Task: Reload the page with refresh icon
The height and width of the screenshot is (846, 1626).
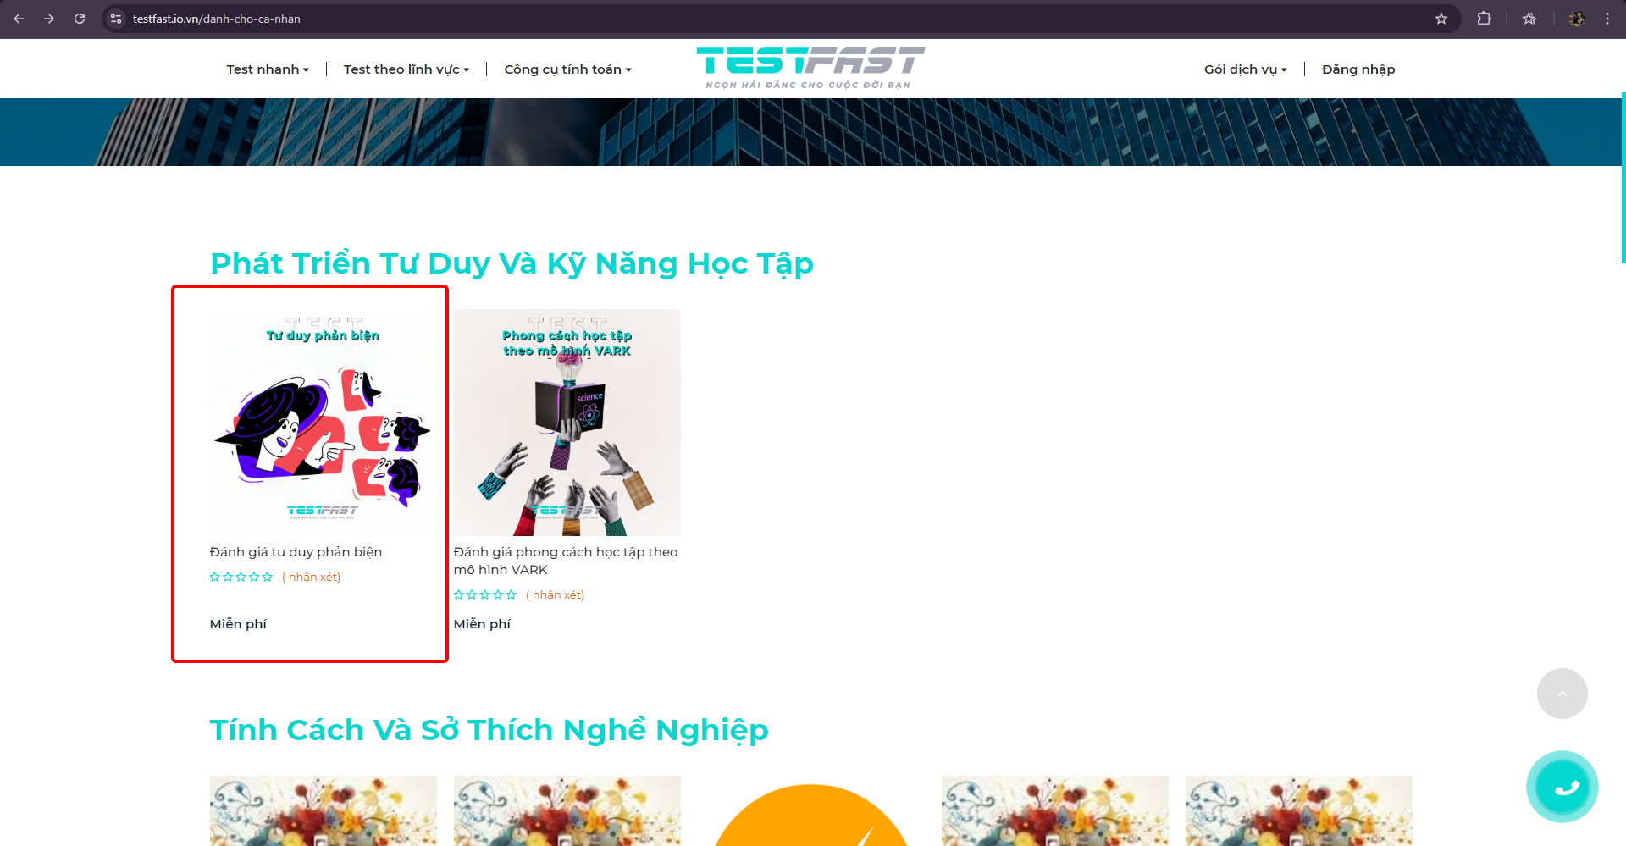Action: click(80, 19)
